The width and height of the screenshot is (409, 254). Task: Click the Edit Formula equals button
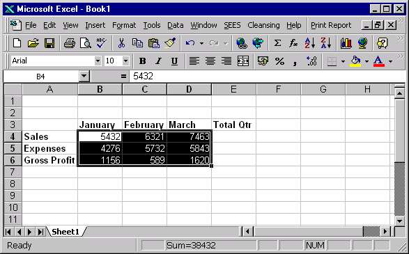pyautogui.click(x=123, y=77)
